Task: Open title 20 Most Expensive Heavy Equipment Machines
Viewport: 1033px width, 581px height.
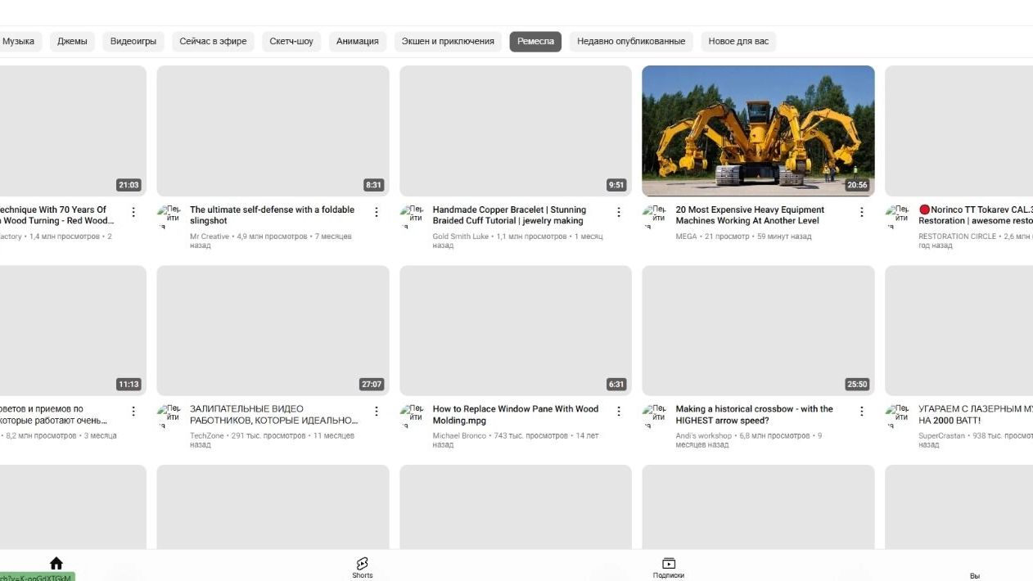Action: 750,215
